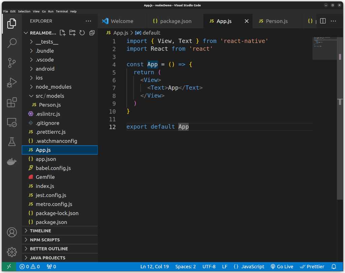Open the Run menu
345x273 pixels.
coord(51,11)
